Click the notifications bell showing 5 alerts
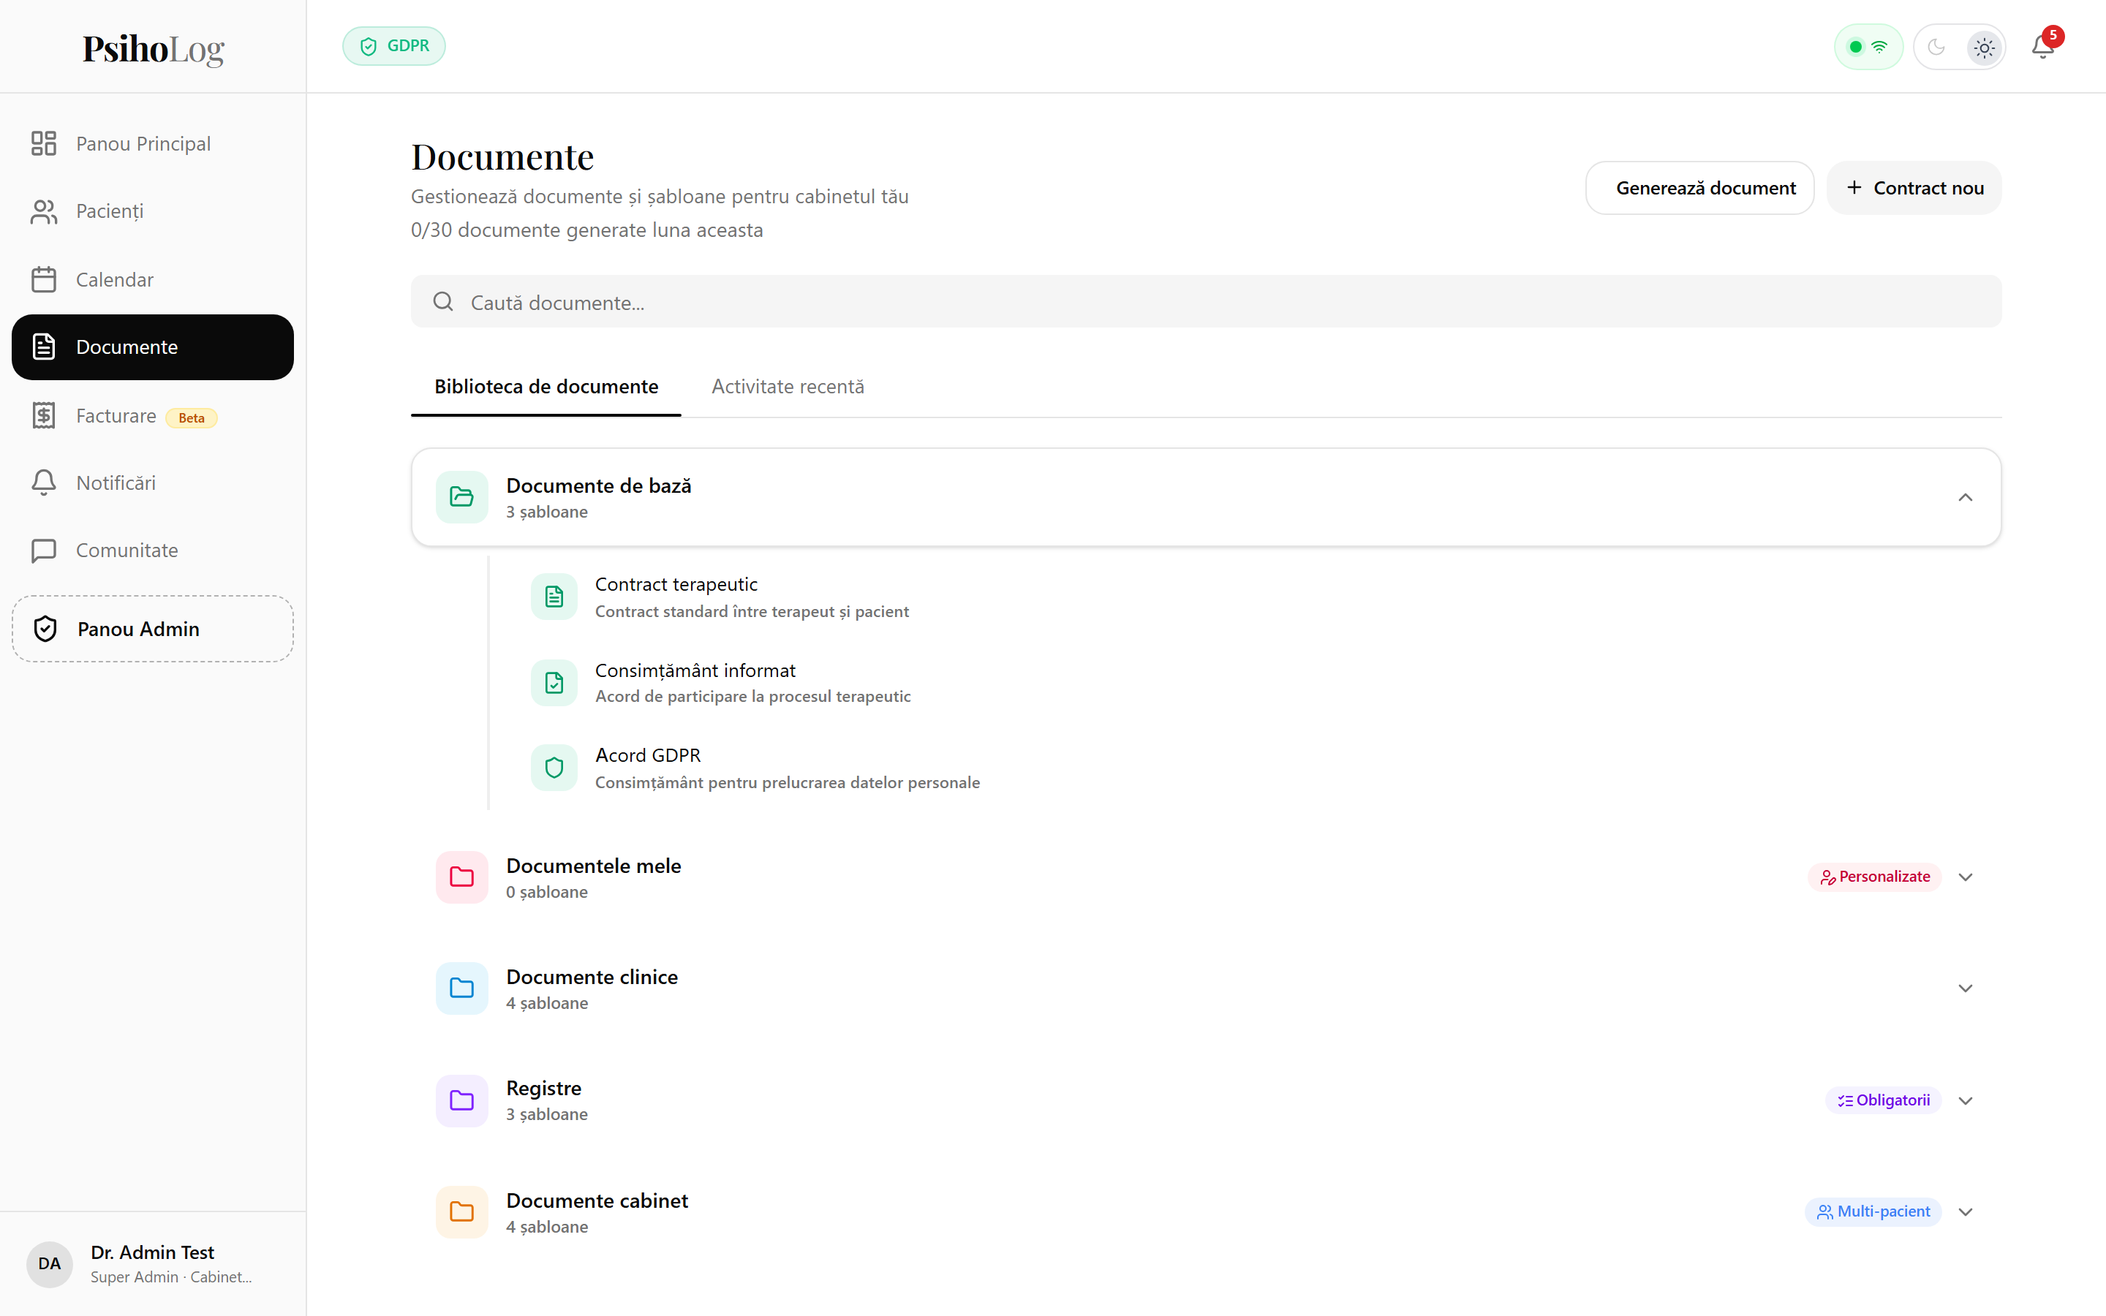2106x1316 pixels. pos(2042,46)
